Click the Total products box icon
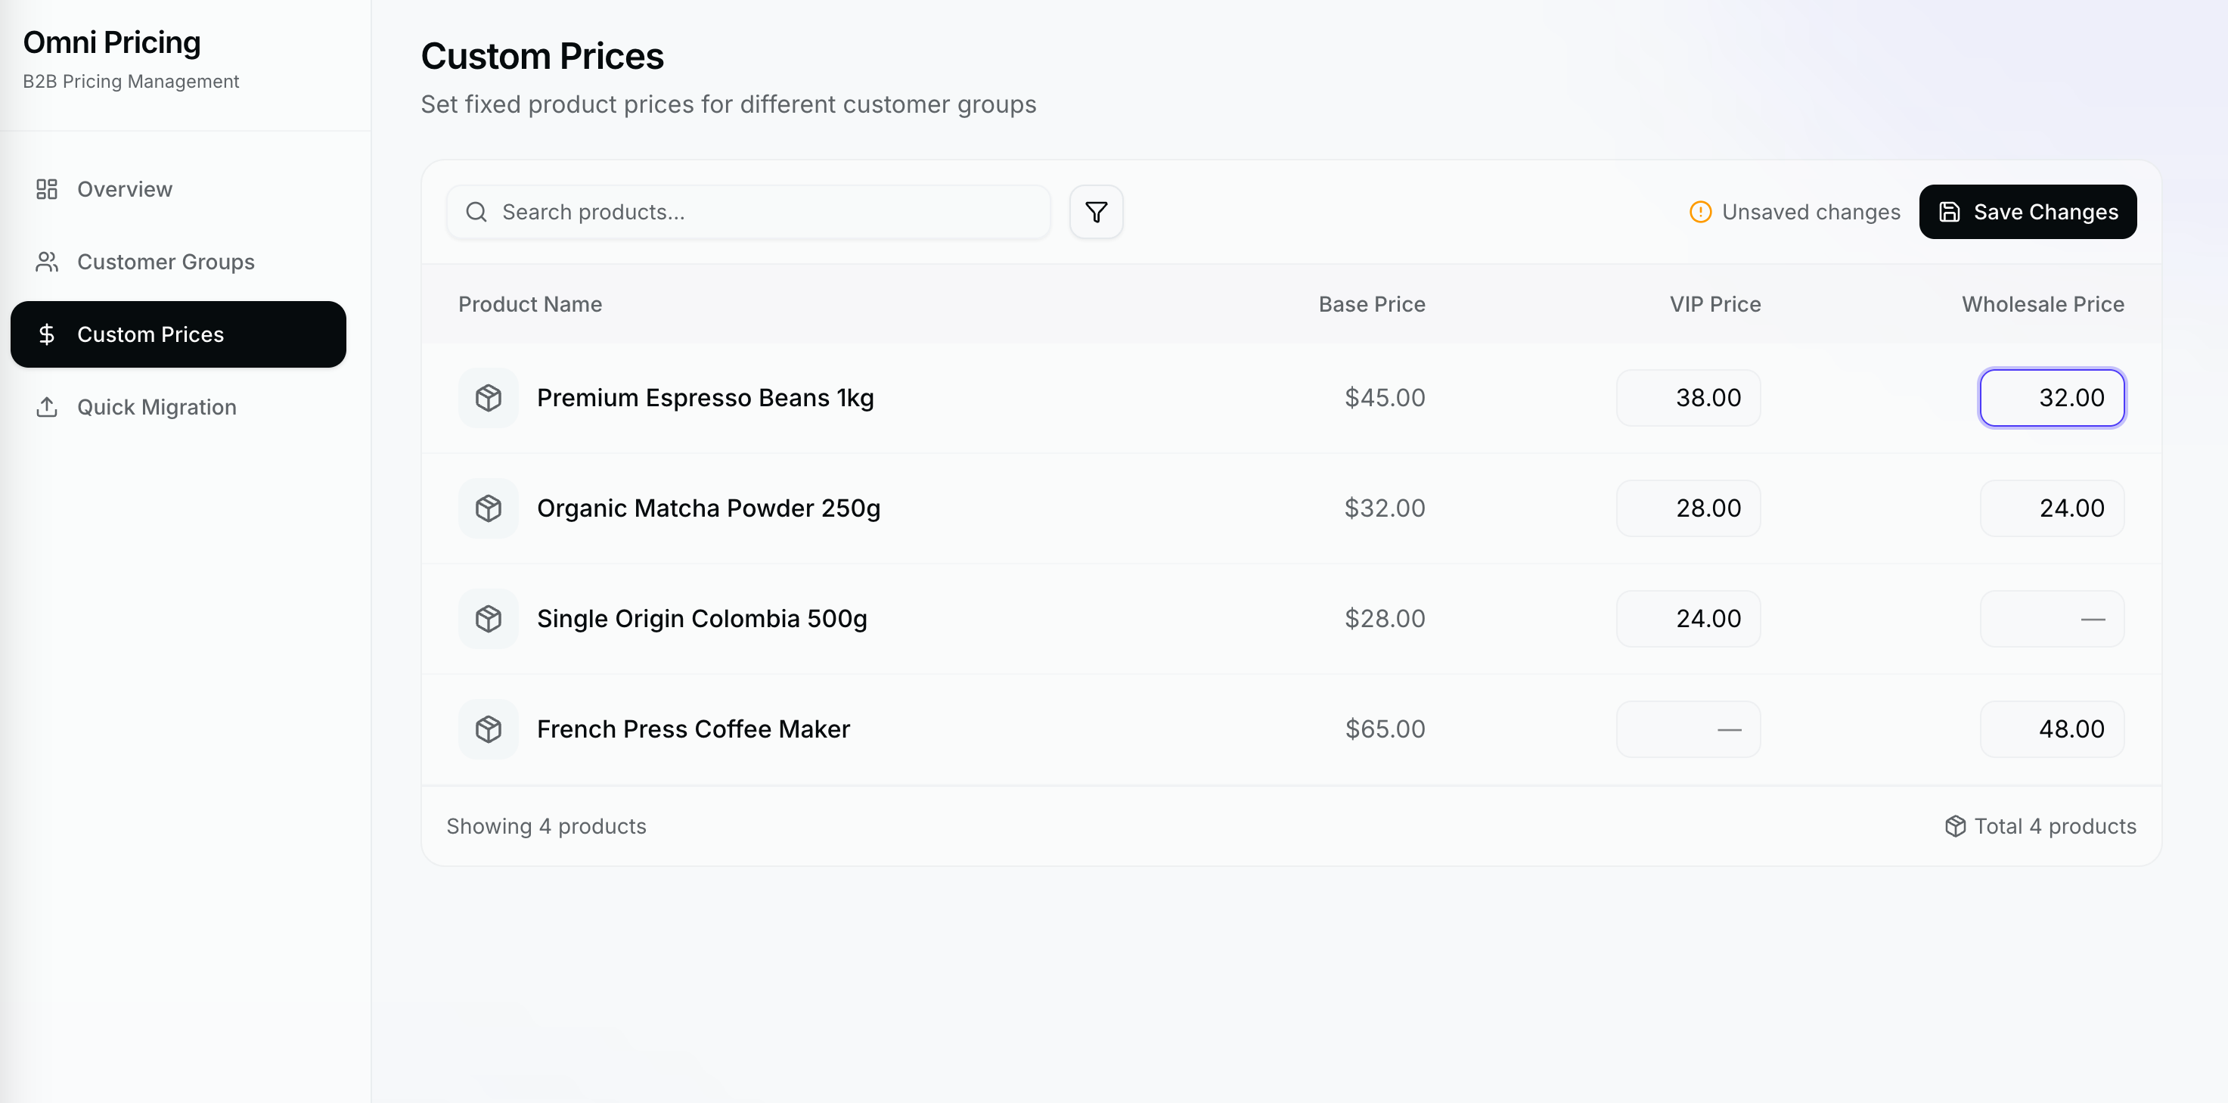Viewport: 2228px width, 1103px height. (x=1955, y=827)
